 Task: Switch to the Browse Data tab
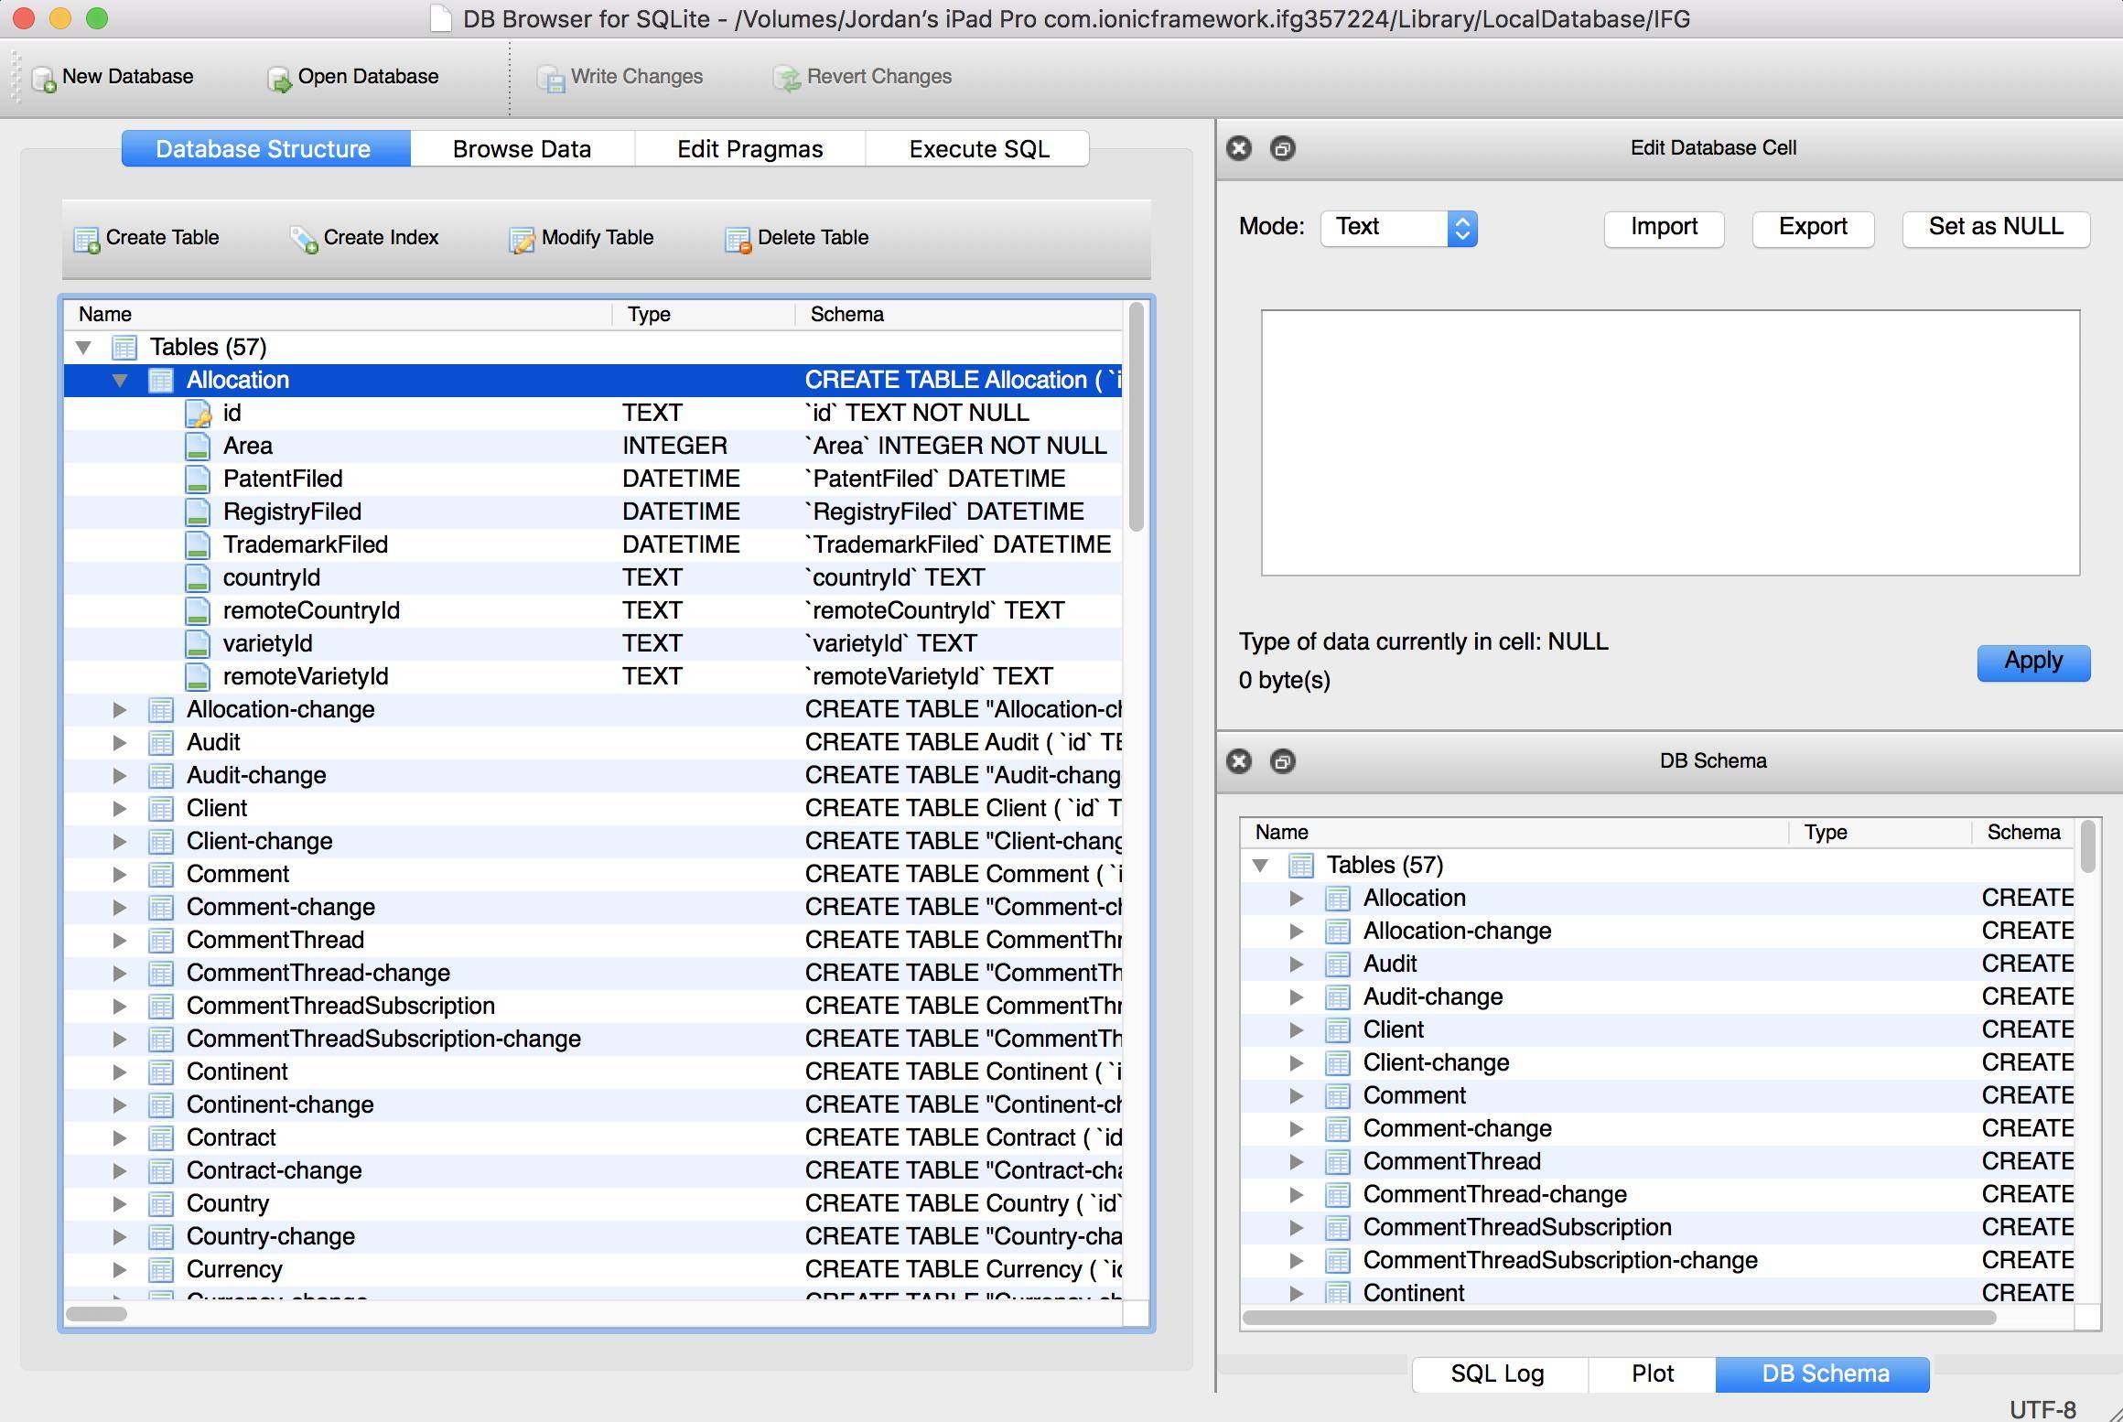tap(522, 147)
